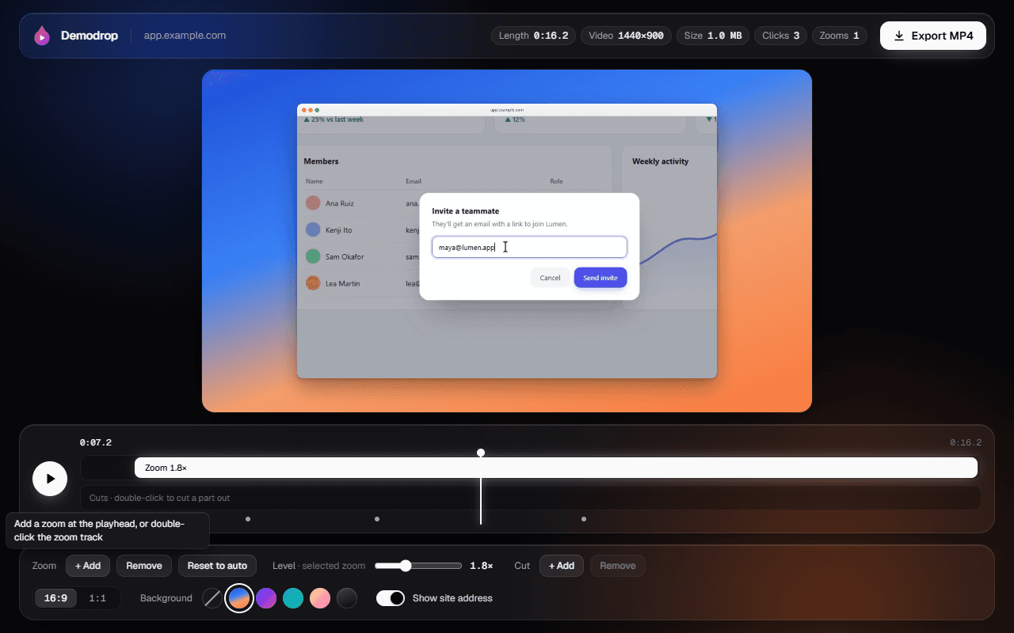This screenshot has width=1014, height=633.
Task: Click the app.example.com site address text
Action: (x=185, y=36)
